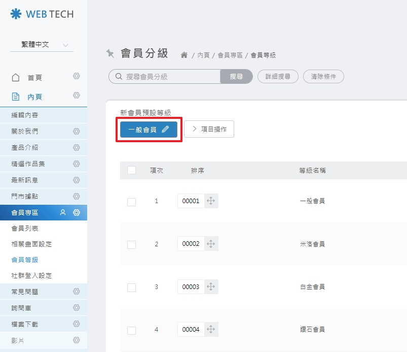Click the gear icon beside 產品介紹
Screen dimensions: 407x352
pos(77,148)
